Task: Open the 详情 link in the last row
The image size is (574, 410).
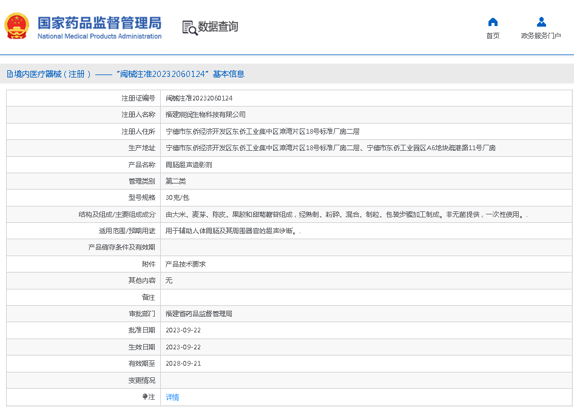Action: [172, 397]
